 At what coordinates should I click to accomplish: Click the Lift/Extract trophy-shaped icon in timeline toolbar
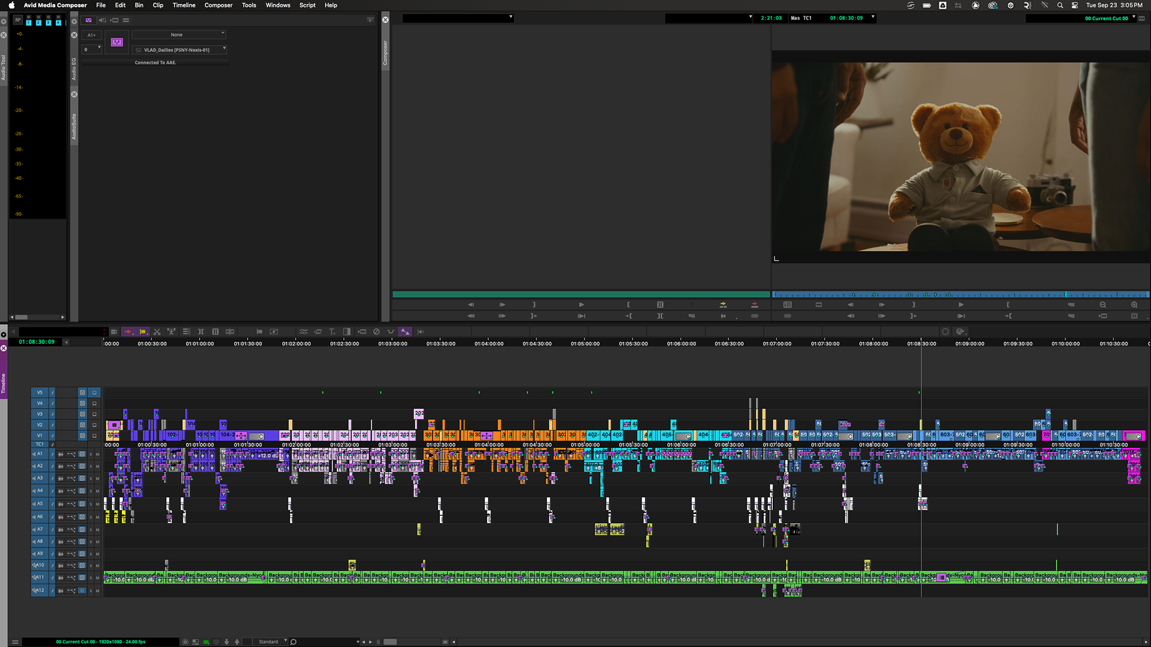(x=171, y=331)
